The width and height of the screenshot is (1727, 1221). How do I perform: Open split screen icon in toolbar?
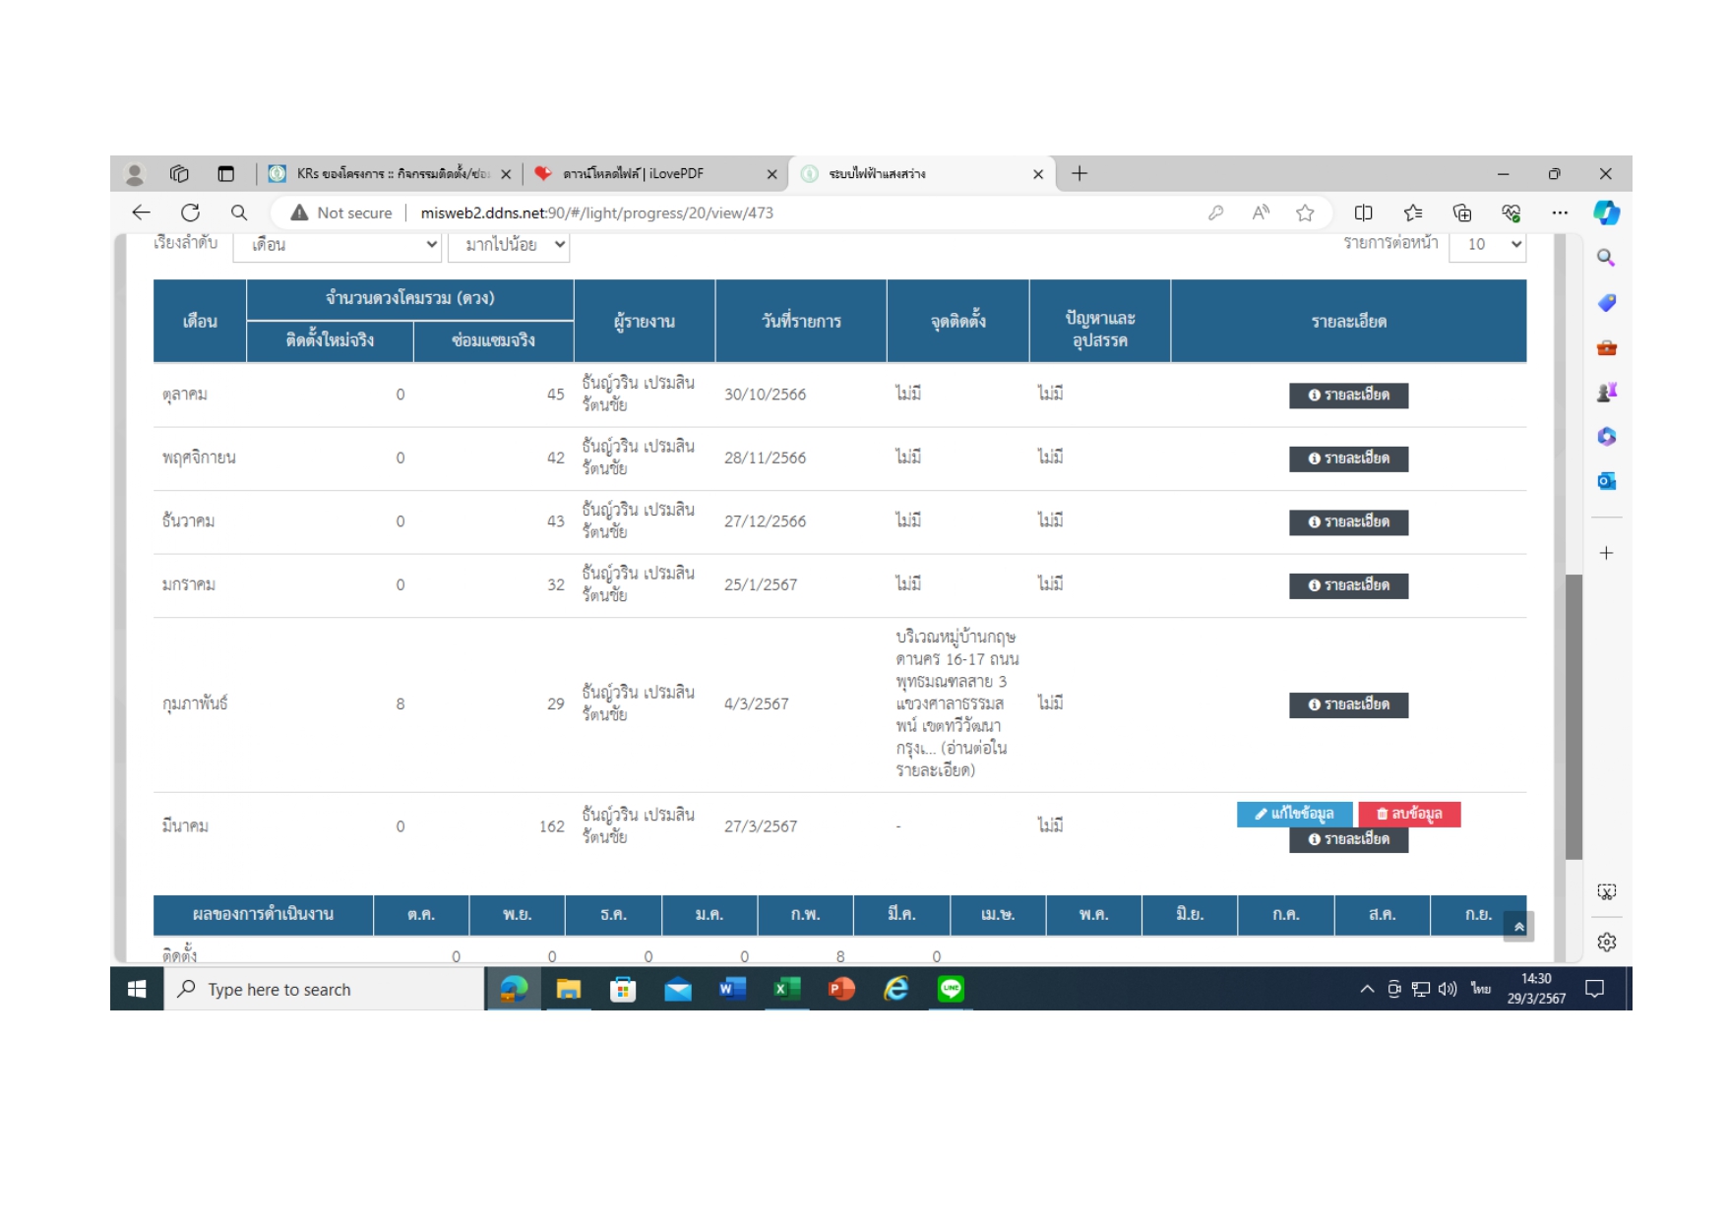[1363, 213]
